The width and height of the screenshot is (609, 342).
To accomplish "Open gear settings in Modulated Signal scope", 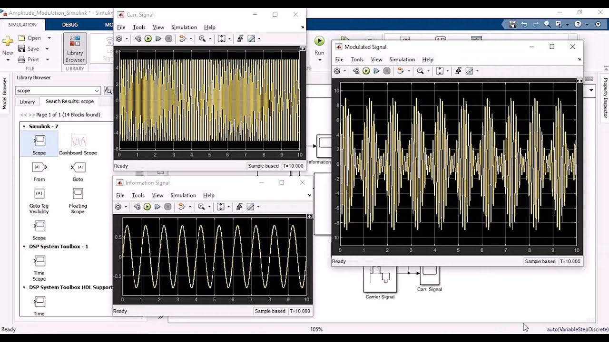I will [x=337, y=71].
